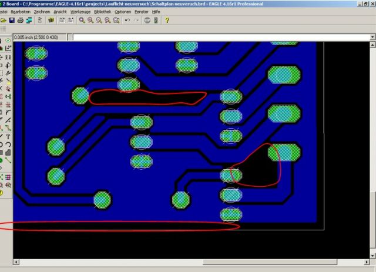
Task: Select the Copy tool with two figures
Action: point(8,57)
